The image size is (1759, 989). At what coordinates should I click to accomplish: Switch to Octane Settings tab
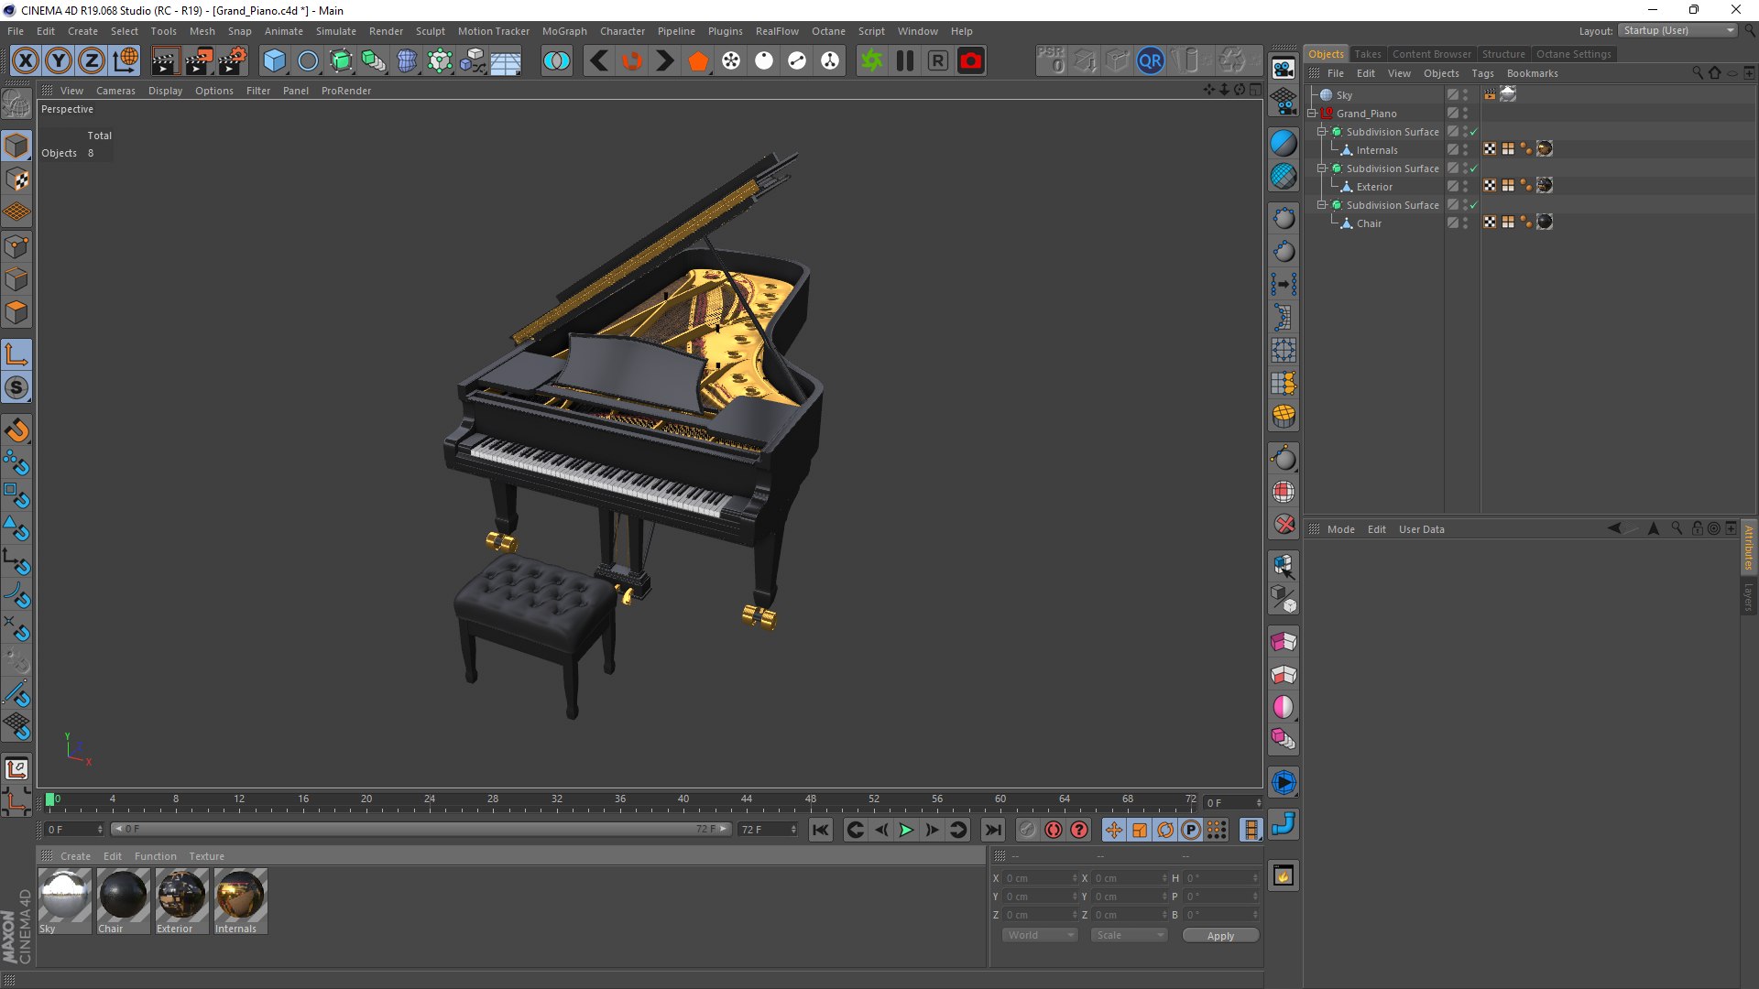tap(1573, 54)
